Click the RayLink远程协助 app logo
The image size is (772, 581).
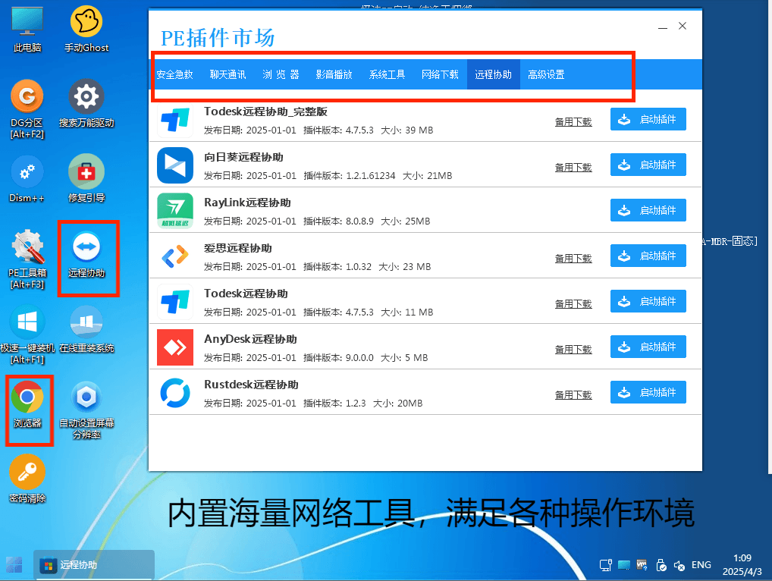click(x=175, y=210)
